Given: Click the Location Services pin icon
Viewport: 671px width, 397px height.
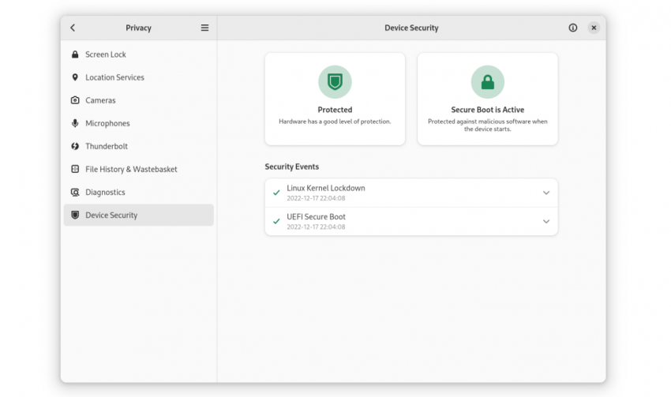Looking at the screenshot, I should [75, 77].
